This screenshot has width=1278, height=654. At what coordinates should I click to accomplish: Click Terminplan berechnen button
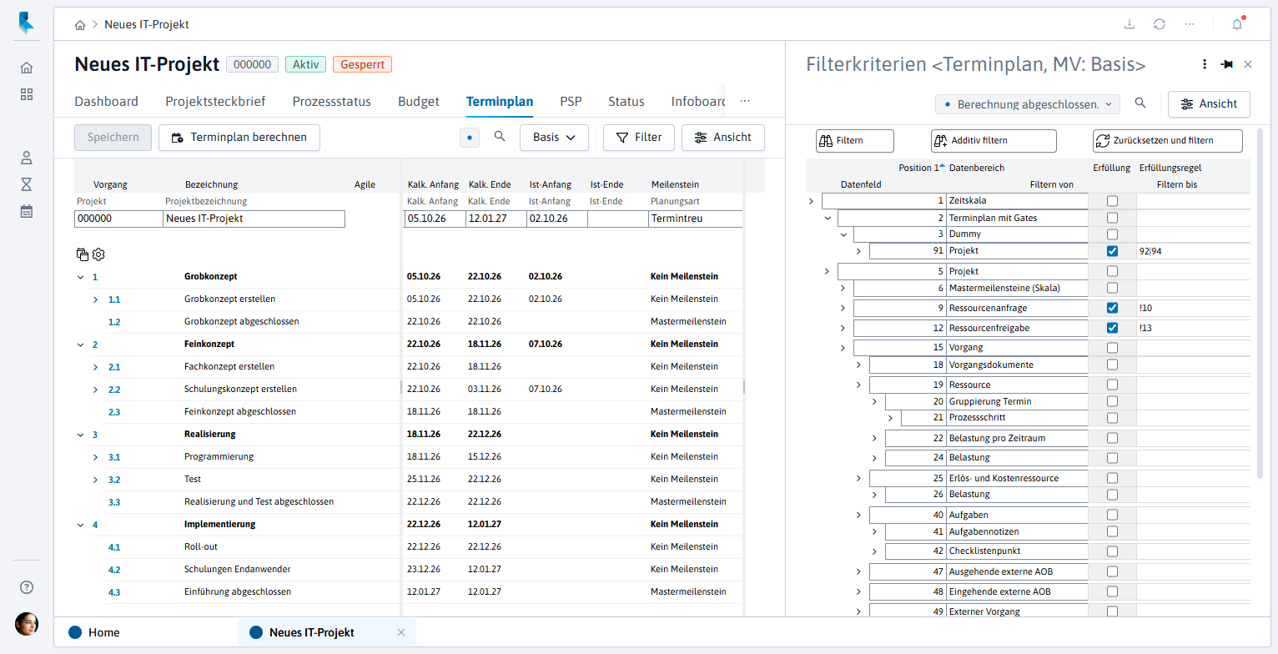(x=239, y=138)
